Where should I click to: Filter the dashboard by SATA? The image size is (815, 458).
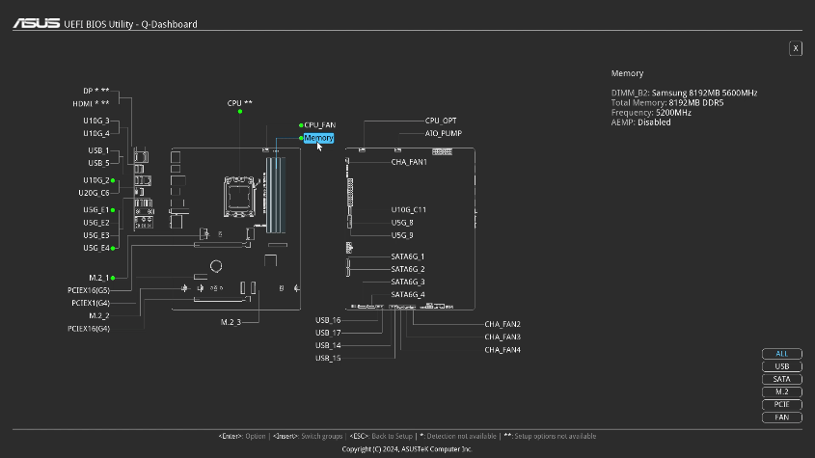click(x=782, y=379)
